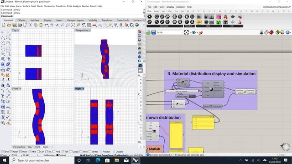
Task: Click into the Rhino Command input line
Action: [x=78, y=16]
